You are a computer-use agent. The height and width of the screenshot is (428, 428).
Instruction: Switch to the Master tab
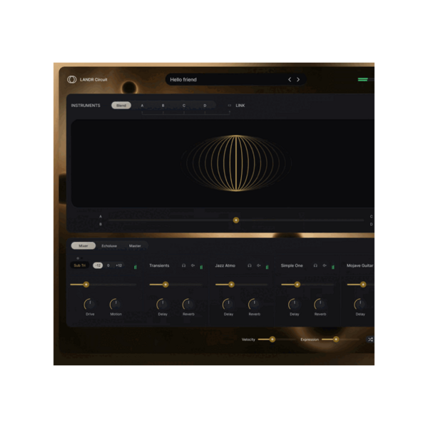[135, 245]
